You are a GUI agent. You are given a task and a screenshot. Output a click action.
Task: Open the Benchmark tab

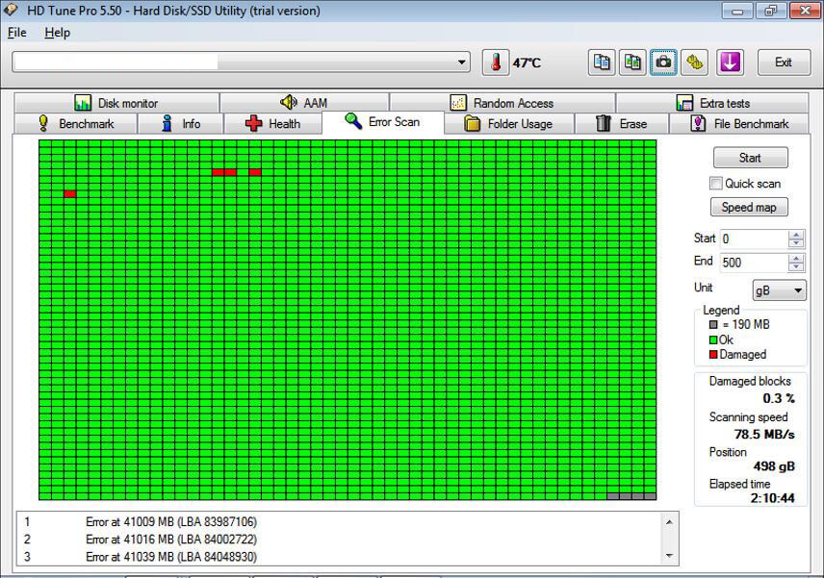click(76, 124)
